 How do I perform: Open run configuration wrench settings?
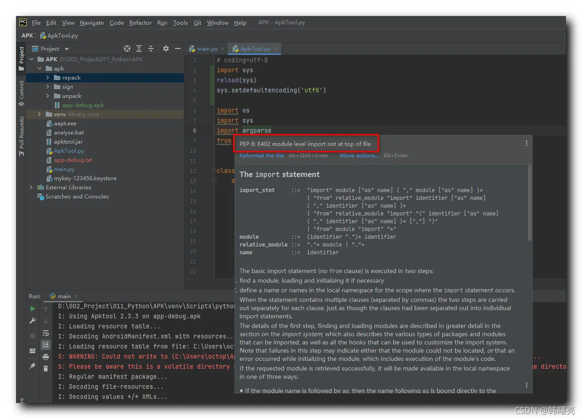[x=32, y=321]
